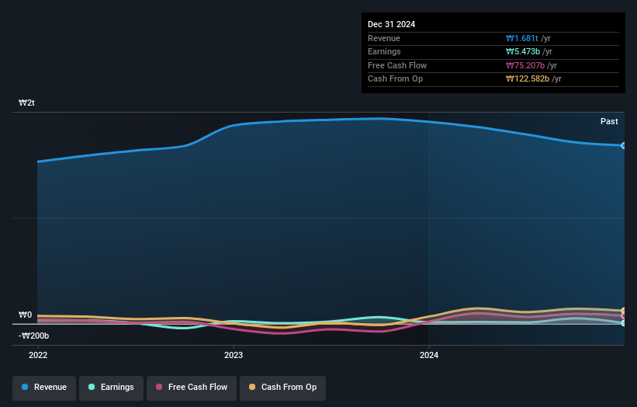This screenshot has height=407, width=637.
Task: Toggle the Earnings series legend button
Action: click(111, 387)
